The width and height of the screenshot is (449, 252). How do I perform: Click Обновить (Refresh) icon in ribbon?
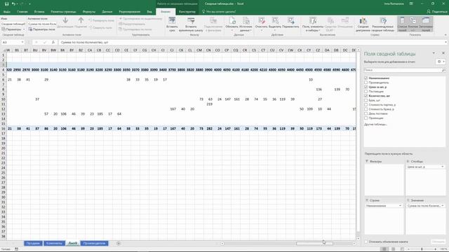coord(232,21)
